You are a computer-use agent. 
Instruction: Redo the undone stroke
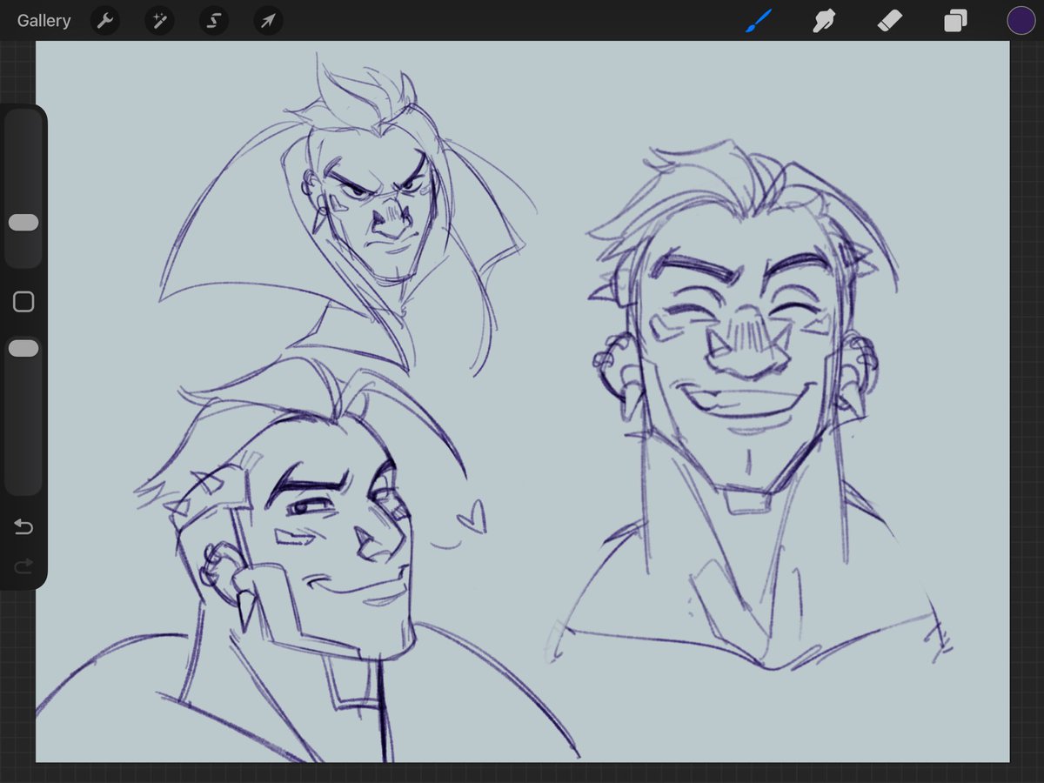coord(23,565)
